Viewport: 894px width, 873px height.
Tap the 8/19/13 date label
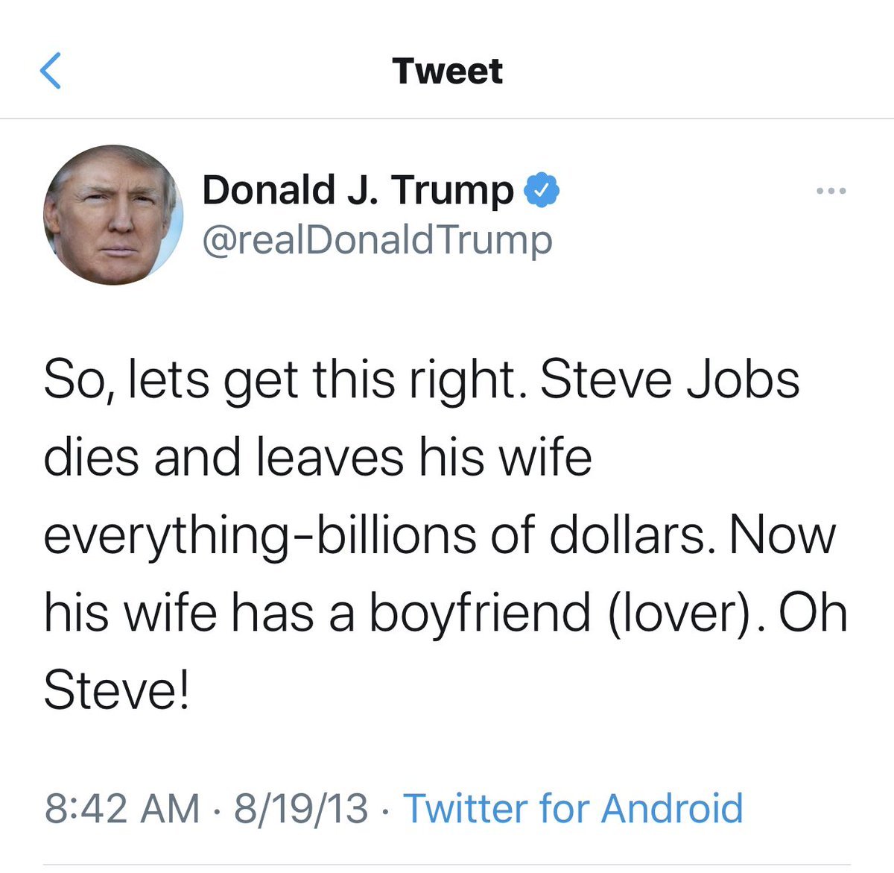pyautogui.click(x=301, y=809)
